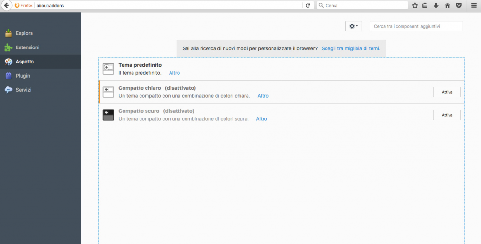Click the Servizi chat bubble icon

pos(8,90)
